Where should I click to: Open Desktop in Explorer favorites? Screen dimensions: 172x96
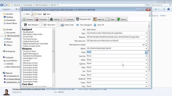10,17
